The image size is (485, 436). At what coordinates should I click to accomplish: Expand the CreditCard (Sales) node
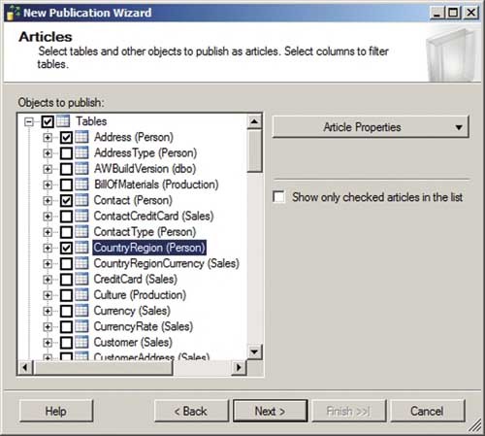48,280
